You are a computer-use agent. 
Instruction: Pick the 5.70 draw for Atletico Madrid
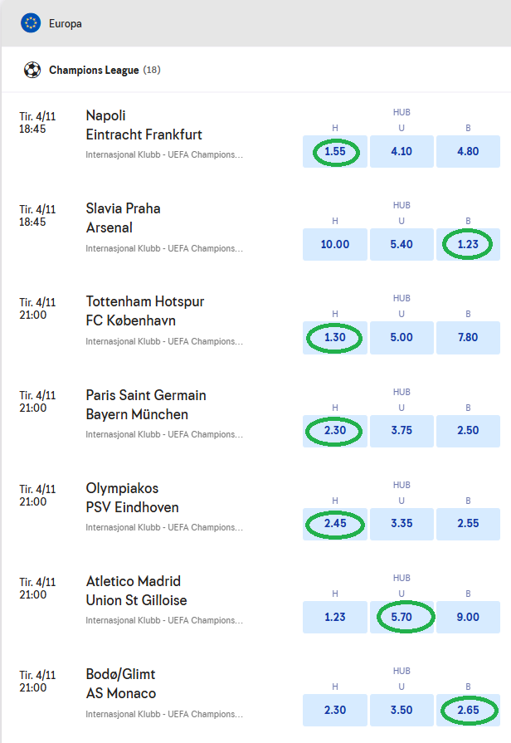pyautogui.click(x=401, y=617)
